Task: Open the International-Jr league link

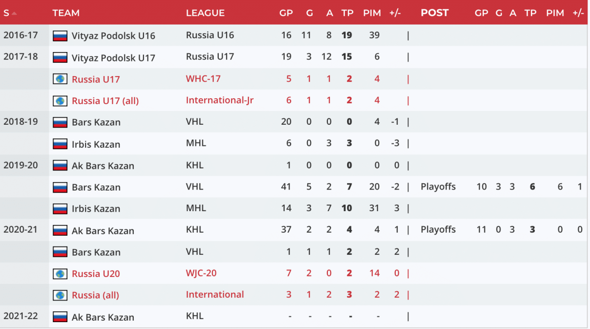Action: (220, 100)
